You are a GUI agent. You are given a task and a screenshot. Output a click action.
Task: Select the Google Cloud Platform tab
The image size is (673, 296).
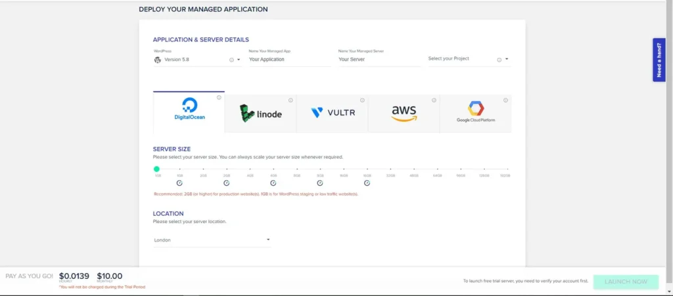(x=476, y=114)
